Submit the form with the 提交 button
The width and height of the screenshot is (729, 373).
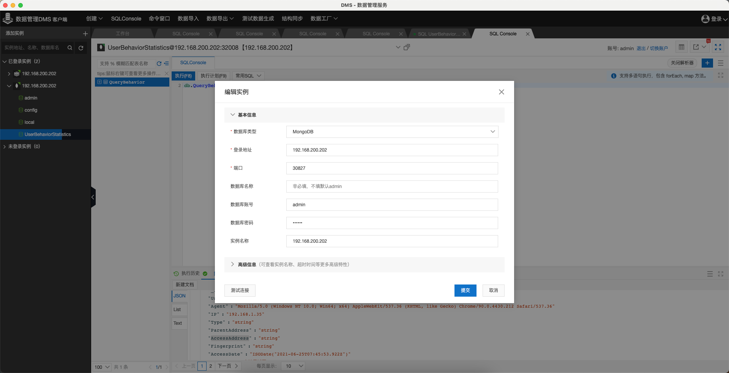[465, 290]
